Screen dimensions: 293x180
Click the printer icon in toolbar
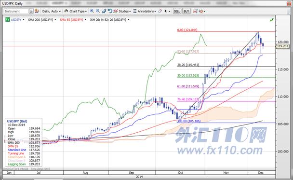(x=201, y=11)
